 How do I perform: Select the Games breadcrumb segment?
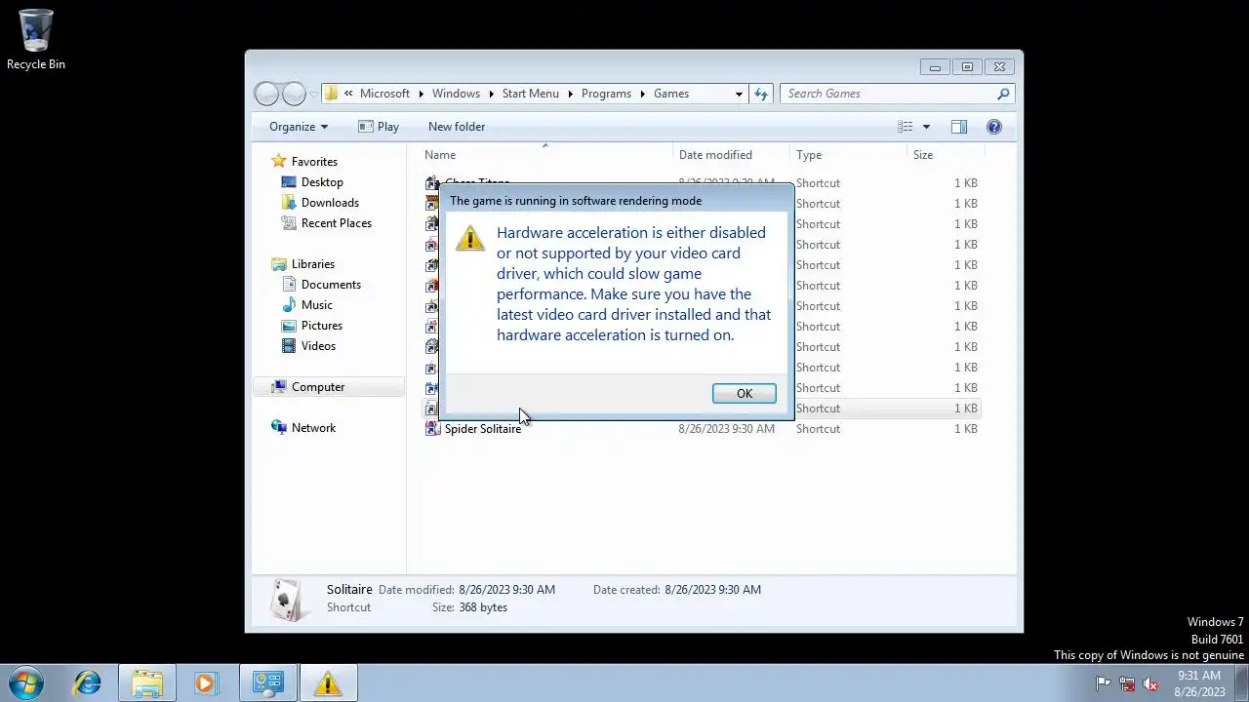coord(671,94)
